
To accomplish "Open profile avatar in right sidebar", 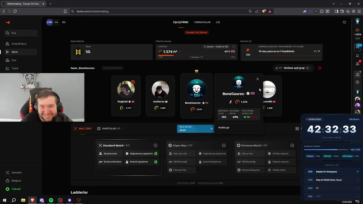I will click(357, 22).
